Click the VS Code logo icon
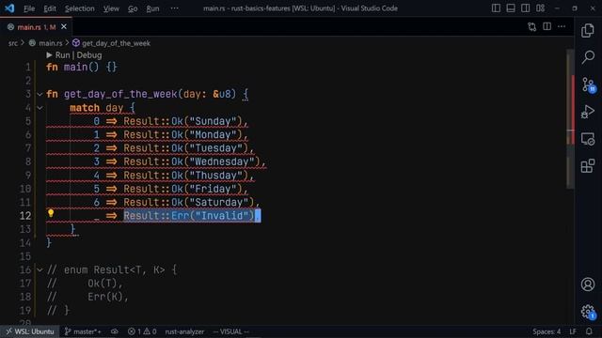Screen dimensions: 602x338 click(9, 8)
